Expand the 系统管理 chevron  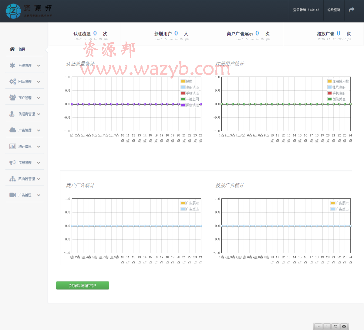click(39, 66)
